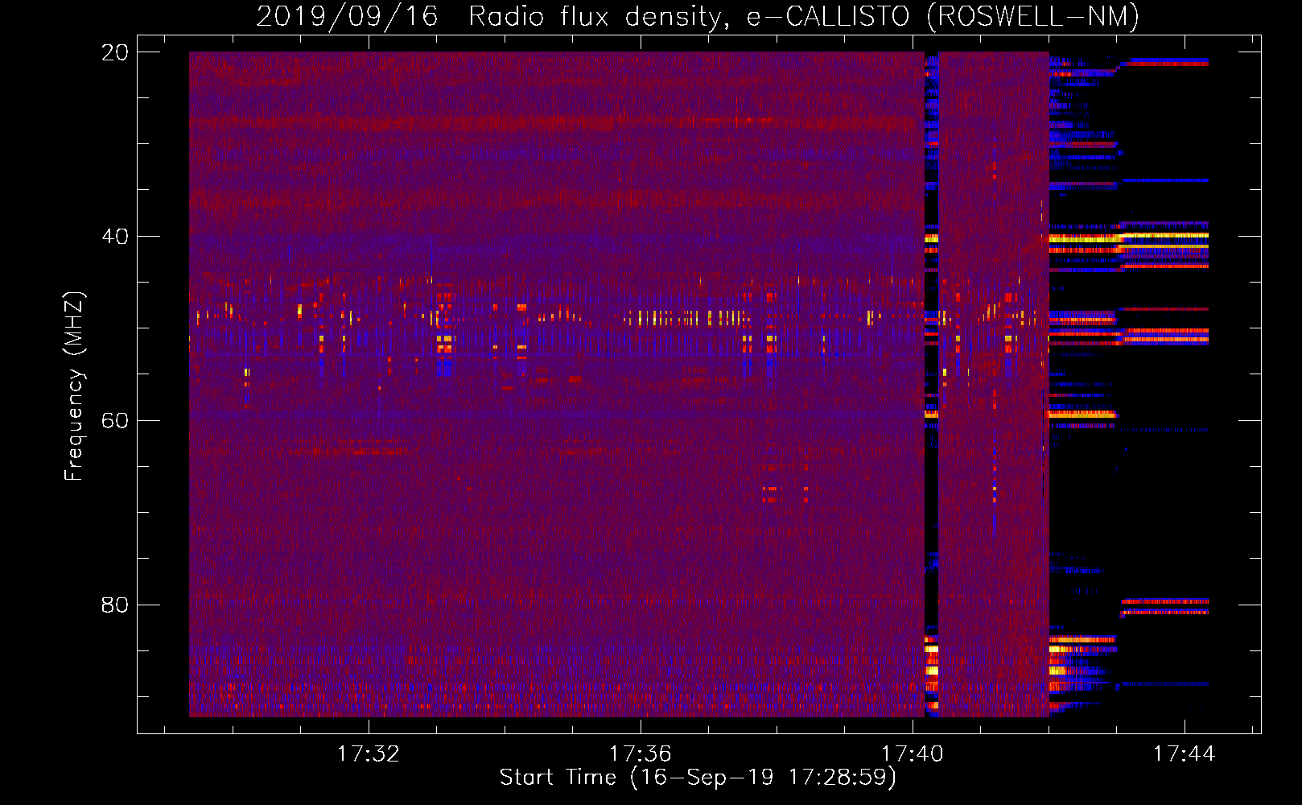Click the 60 frequency tick label
The height and width of the screenshot is (805, 1302).
115,421
